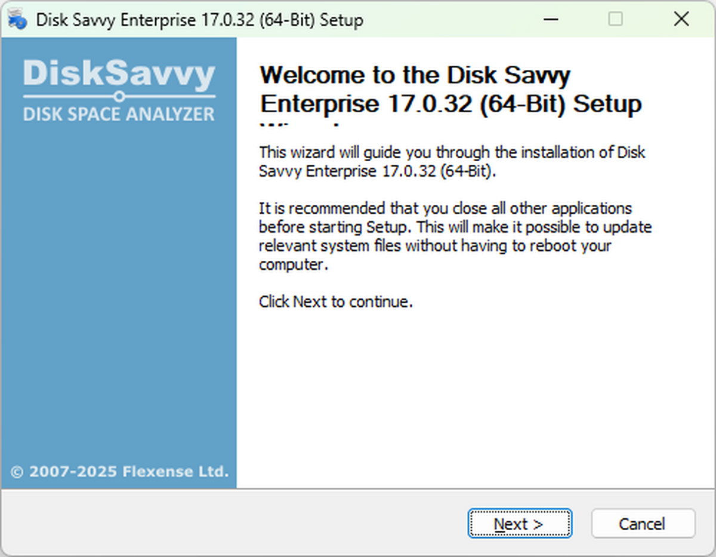The width and height of the screenshot is (716, 557).
Task: Click 'Click Next to continue' instruction text
Action: 336,301
